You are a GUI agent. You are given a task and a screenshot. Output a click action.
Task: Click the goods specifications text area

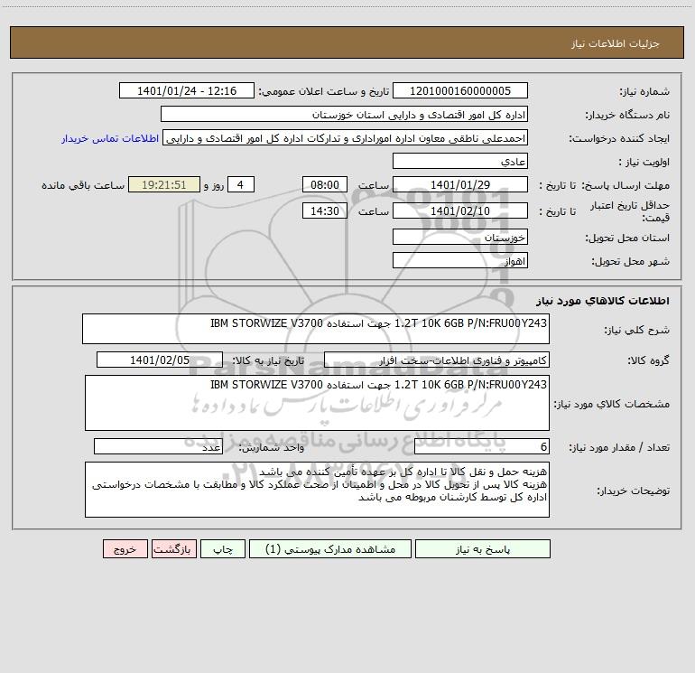click(x=317, y=403)
